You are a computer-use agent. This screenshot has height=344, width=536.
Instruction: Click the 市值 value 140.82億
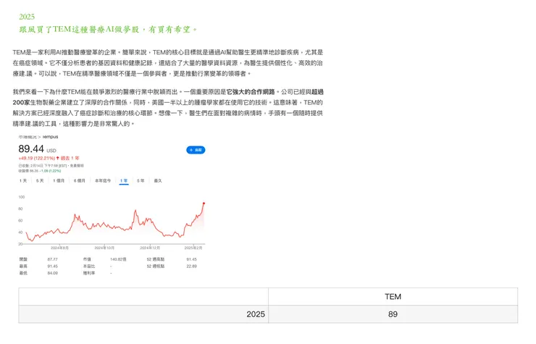(118, 259)
